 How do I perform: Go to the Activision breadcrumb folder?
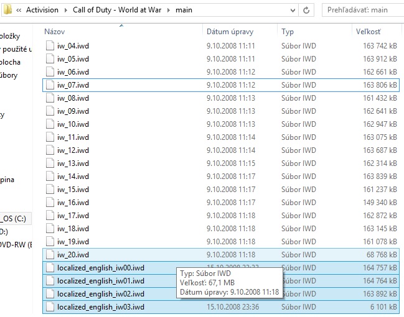point(42,9)
